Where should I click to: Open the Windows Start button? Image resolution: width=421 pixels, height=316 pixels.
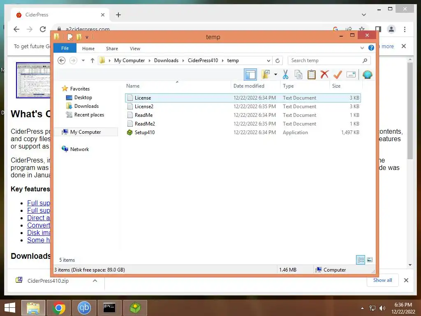coord(10,308)
